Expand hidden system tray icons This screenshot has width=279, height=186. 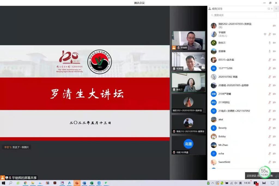pyautogui.click(x=213, y=183)
